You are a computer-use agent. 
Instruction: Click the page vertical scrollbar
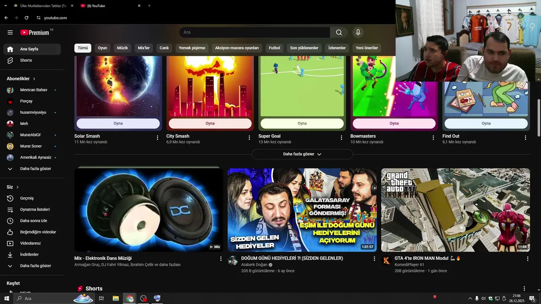(538, 117)
